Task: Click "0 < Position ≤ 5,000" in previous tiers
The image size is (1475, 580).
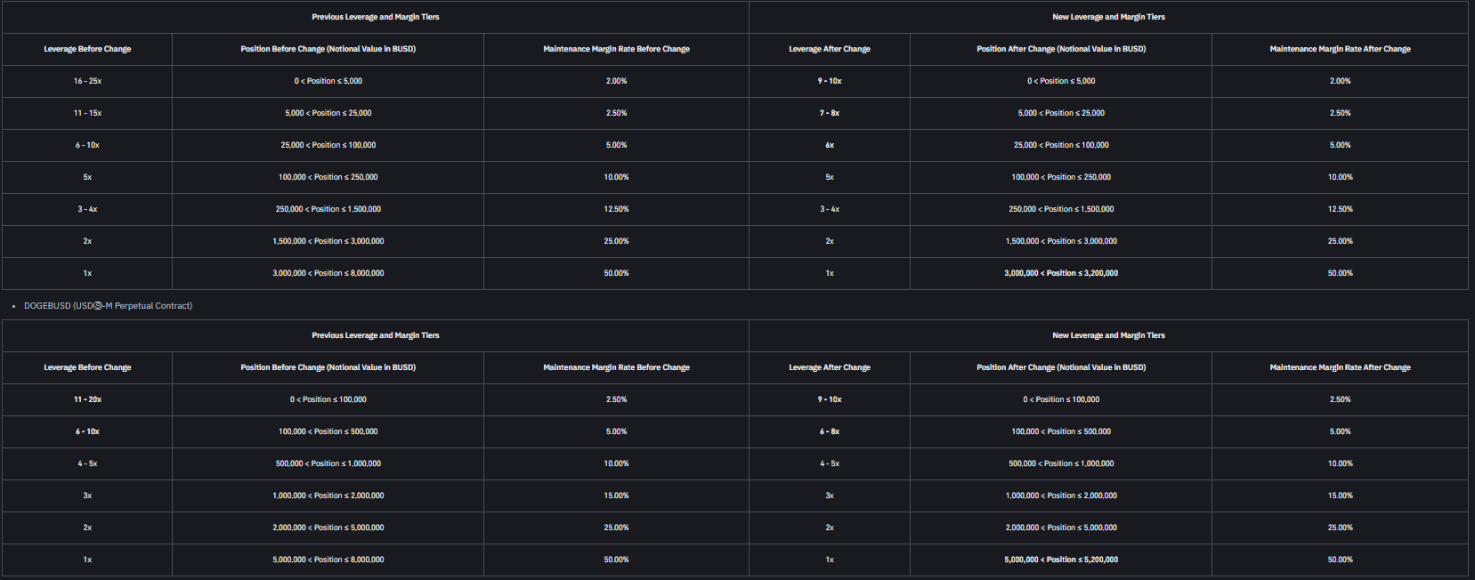Action: pyautogui.click(x=328, y=81)
